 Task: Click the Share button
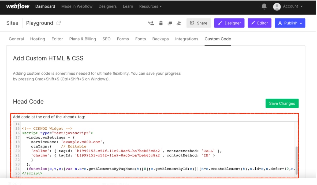click(199, 23)
